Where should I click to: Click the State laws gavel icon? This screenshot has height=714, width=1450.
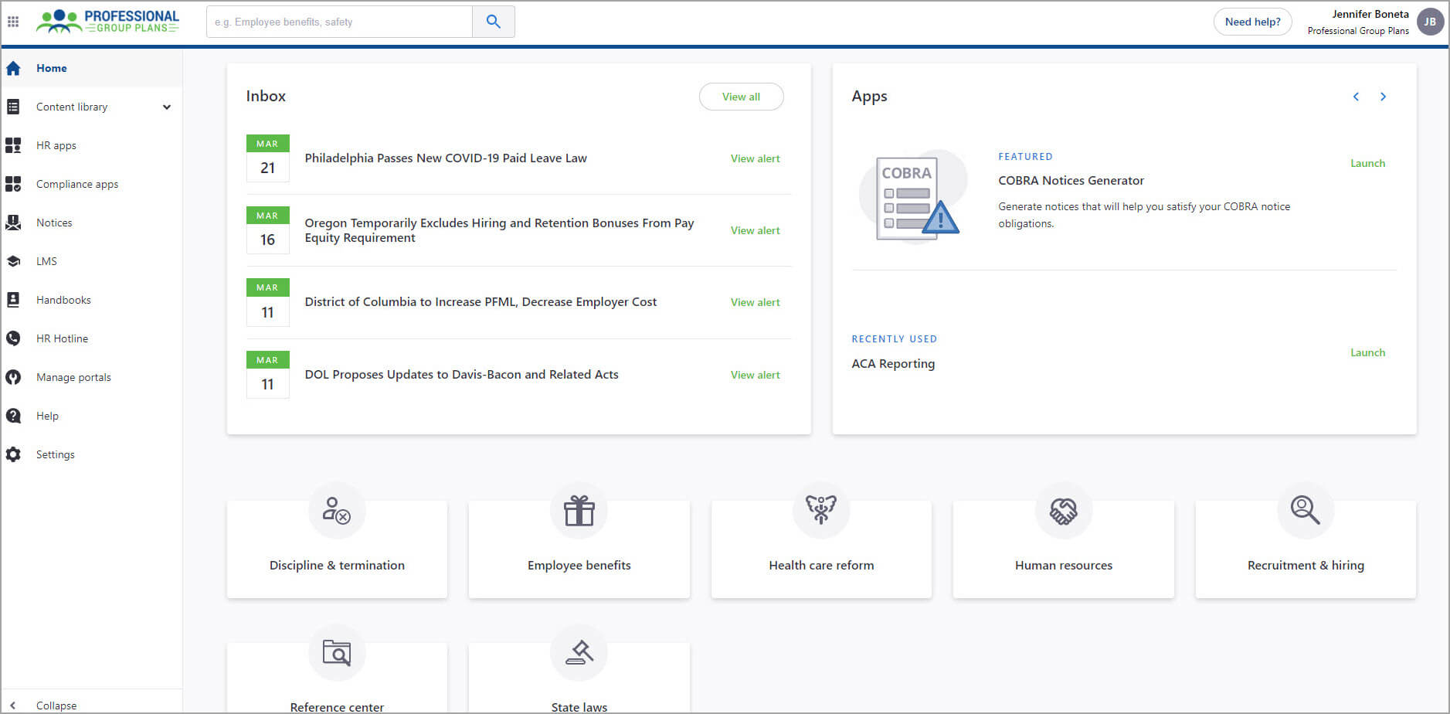coord(579,653)
